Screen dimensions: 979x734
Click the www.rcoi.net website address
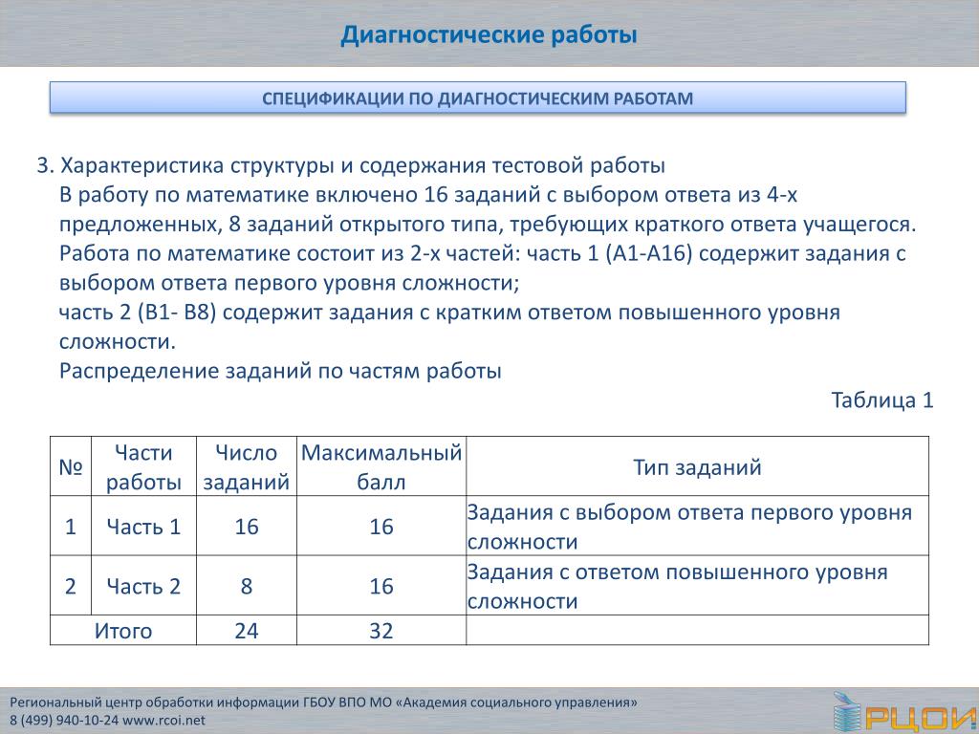tap(163, 720)
